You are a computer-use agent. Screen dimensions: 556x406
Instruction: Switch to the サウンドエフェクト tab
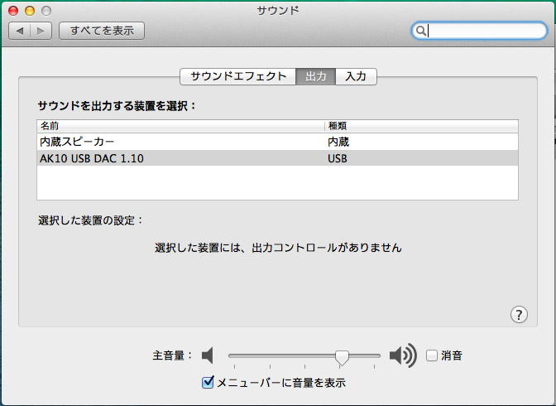click(238, 76)
